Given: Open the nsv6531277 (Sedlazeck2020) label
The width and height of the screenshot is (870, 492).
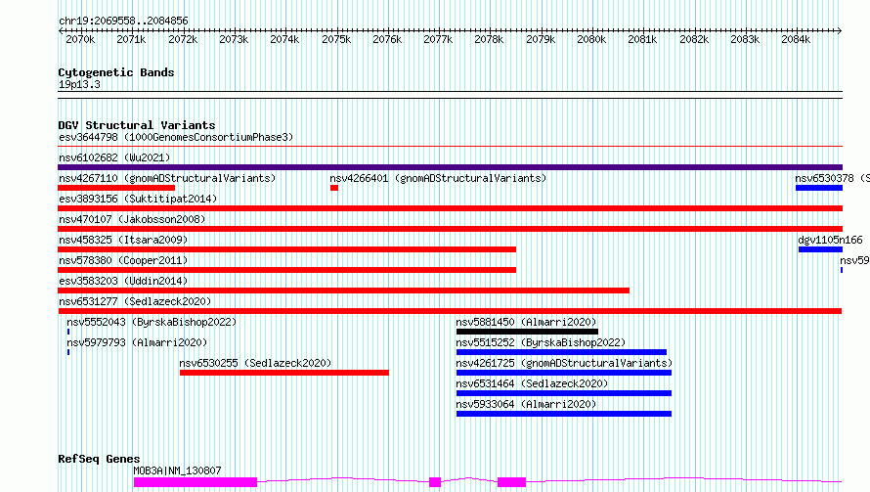Looking at the screenshot, I should click(135, 301).
